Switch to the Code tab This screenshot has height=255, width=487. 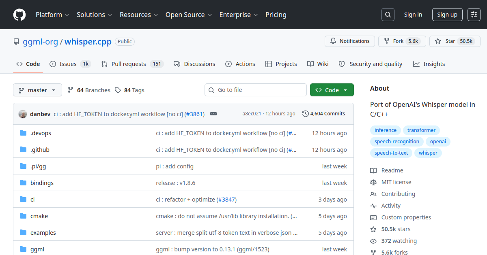(x=28, y=64)
